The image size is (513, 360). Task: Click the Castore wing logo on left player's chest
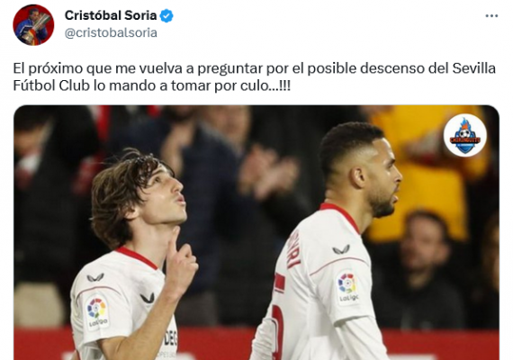click(148, 298)
